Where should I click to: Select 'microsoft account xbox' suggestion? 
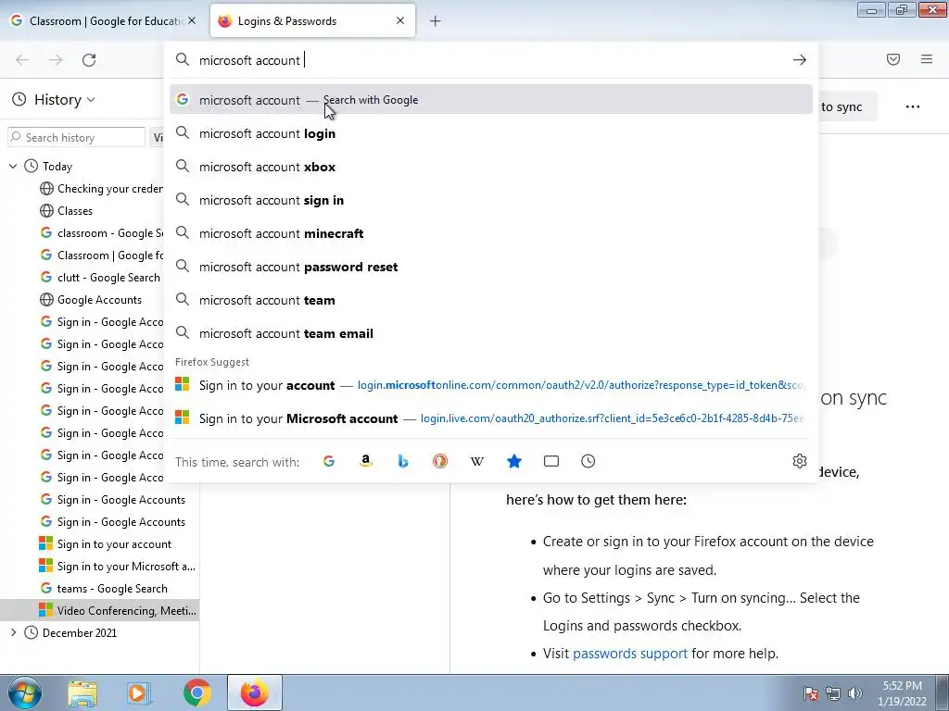[x=491, y=167]
